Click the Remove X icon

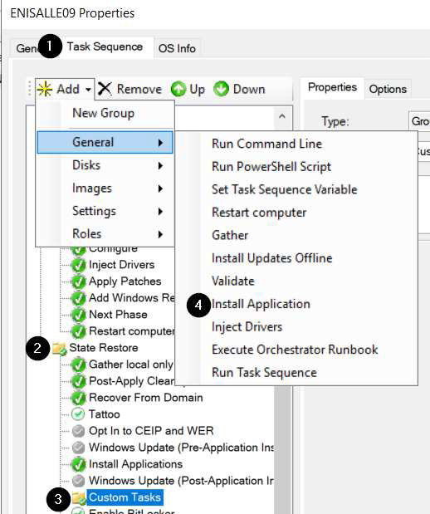105,89
